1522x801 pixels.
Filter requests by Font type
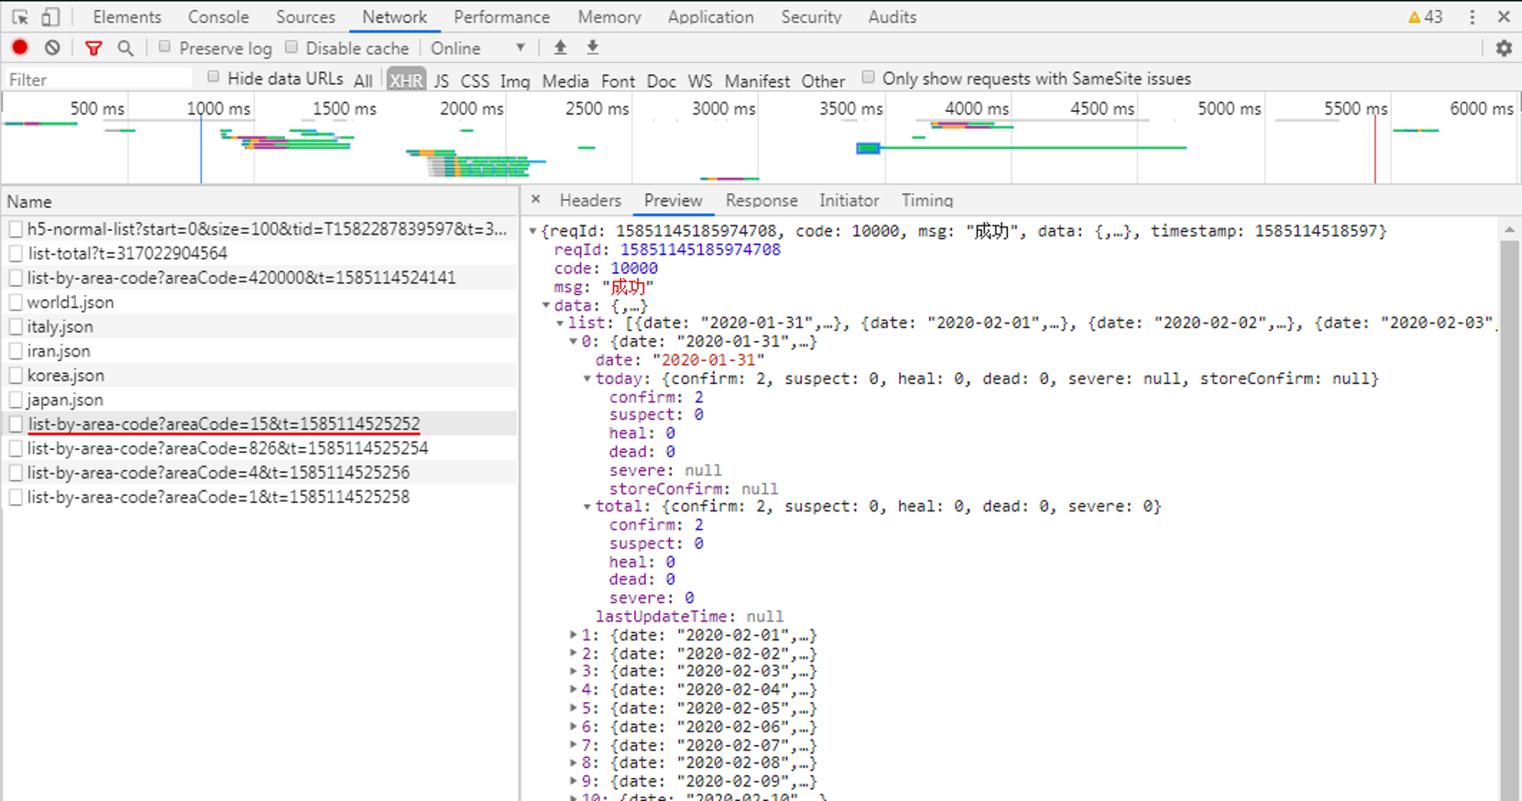point(619,80)
